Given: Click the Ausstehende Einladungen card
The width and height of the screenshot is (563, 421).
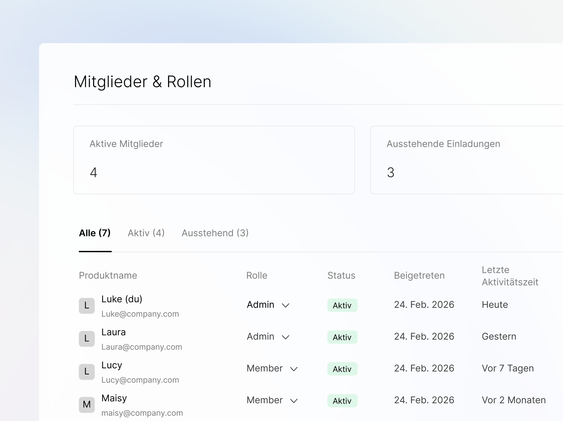Looking at the screenshot, I should tap(467, 160).
